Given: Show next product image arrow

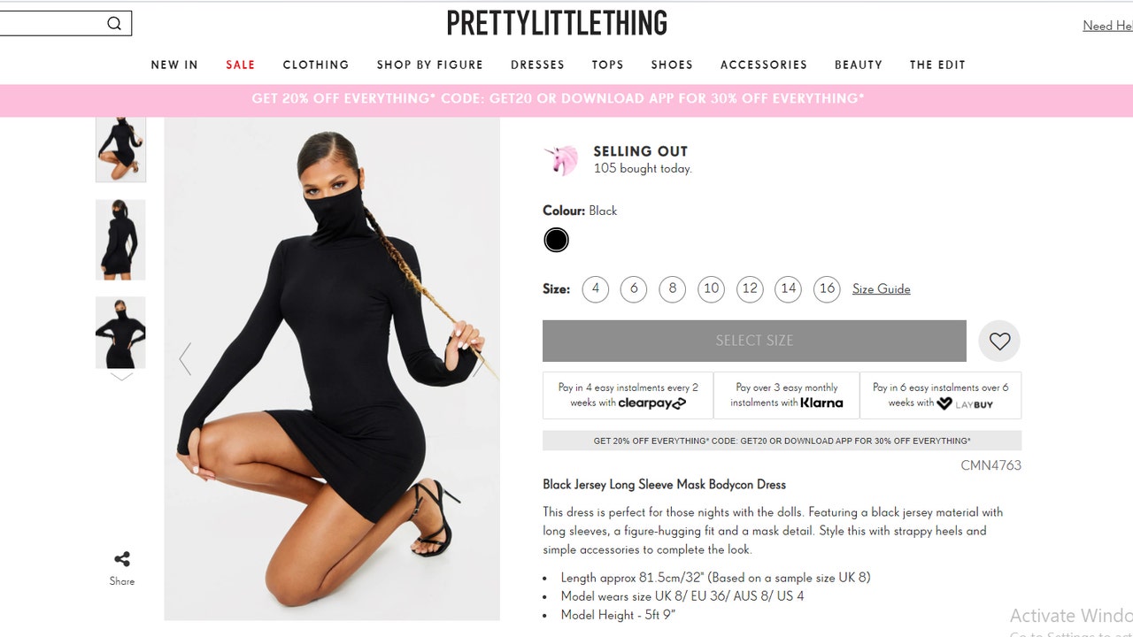Looking at the screenshot, I should [x=479, y=359].
